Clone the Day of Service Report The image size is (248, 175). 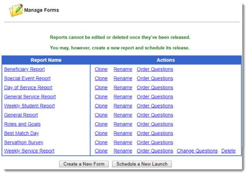pyautogui.click(x=101, y=88)
